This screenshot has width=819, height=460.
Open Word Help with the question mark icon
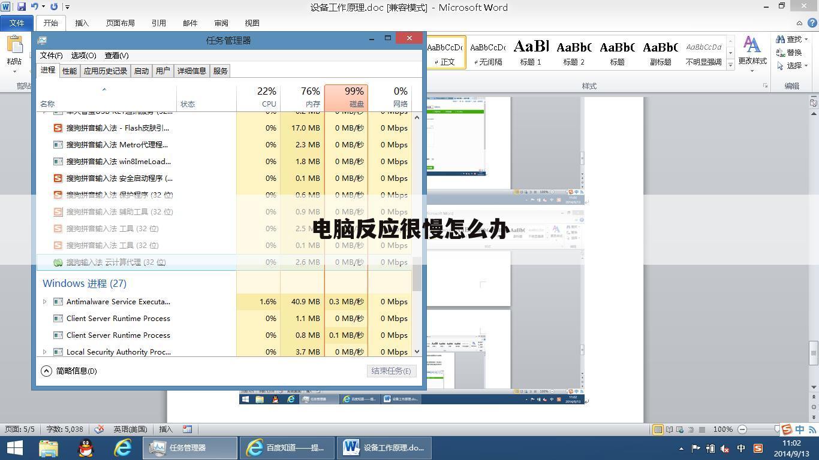[812, 23]
